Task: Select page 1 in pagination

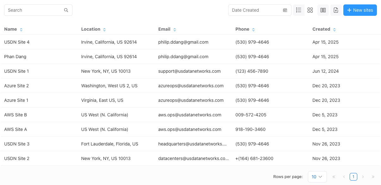Action: (x=353, y=176)
